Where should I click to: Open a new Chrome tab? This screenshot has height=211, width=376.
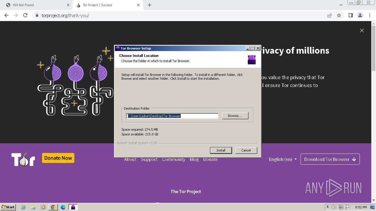149,5
